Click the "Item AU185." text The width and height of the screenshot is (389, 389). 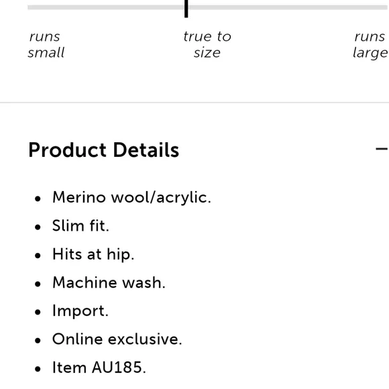click(x=99, y=368)
